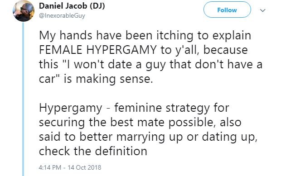
Task: Click the "car" is making sense line
Action: point(96,79)
